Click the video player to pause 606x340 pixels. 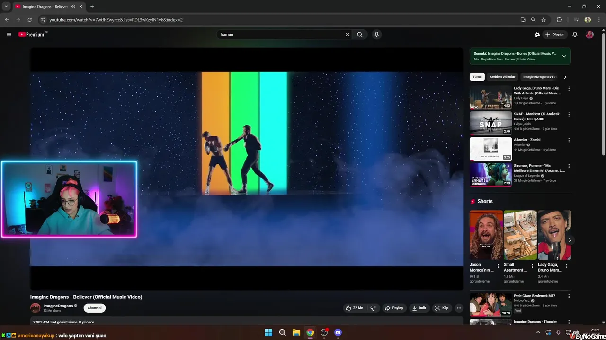tap(247, 169)
